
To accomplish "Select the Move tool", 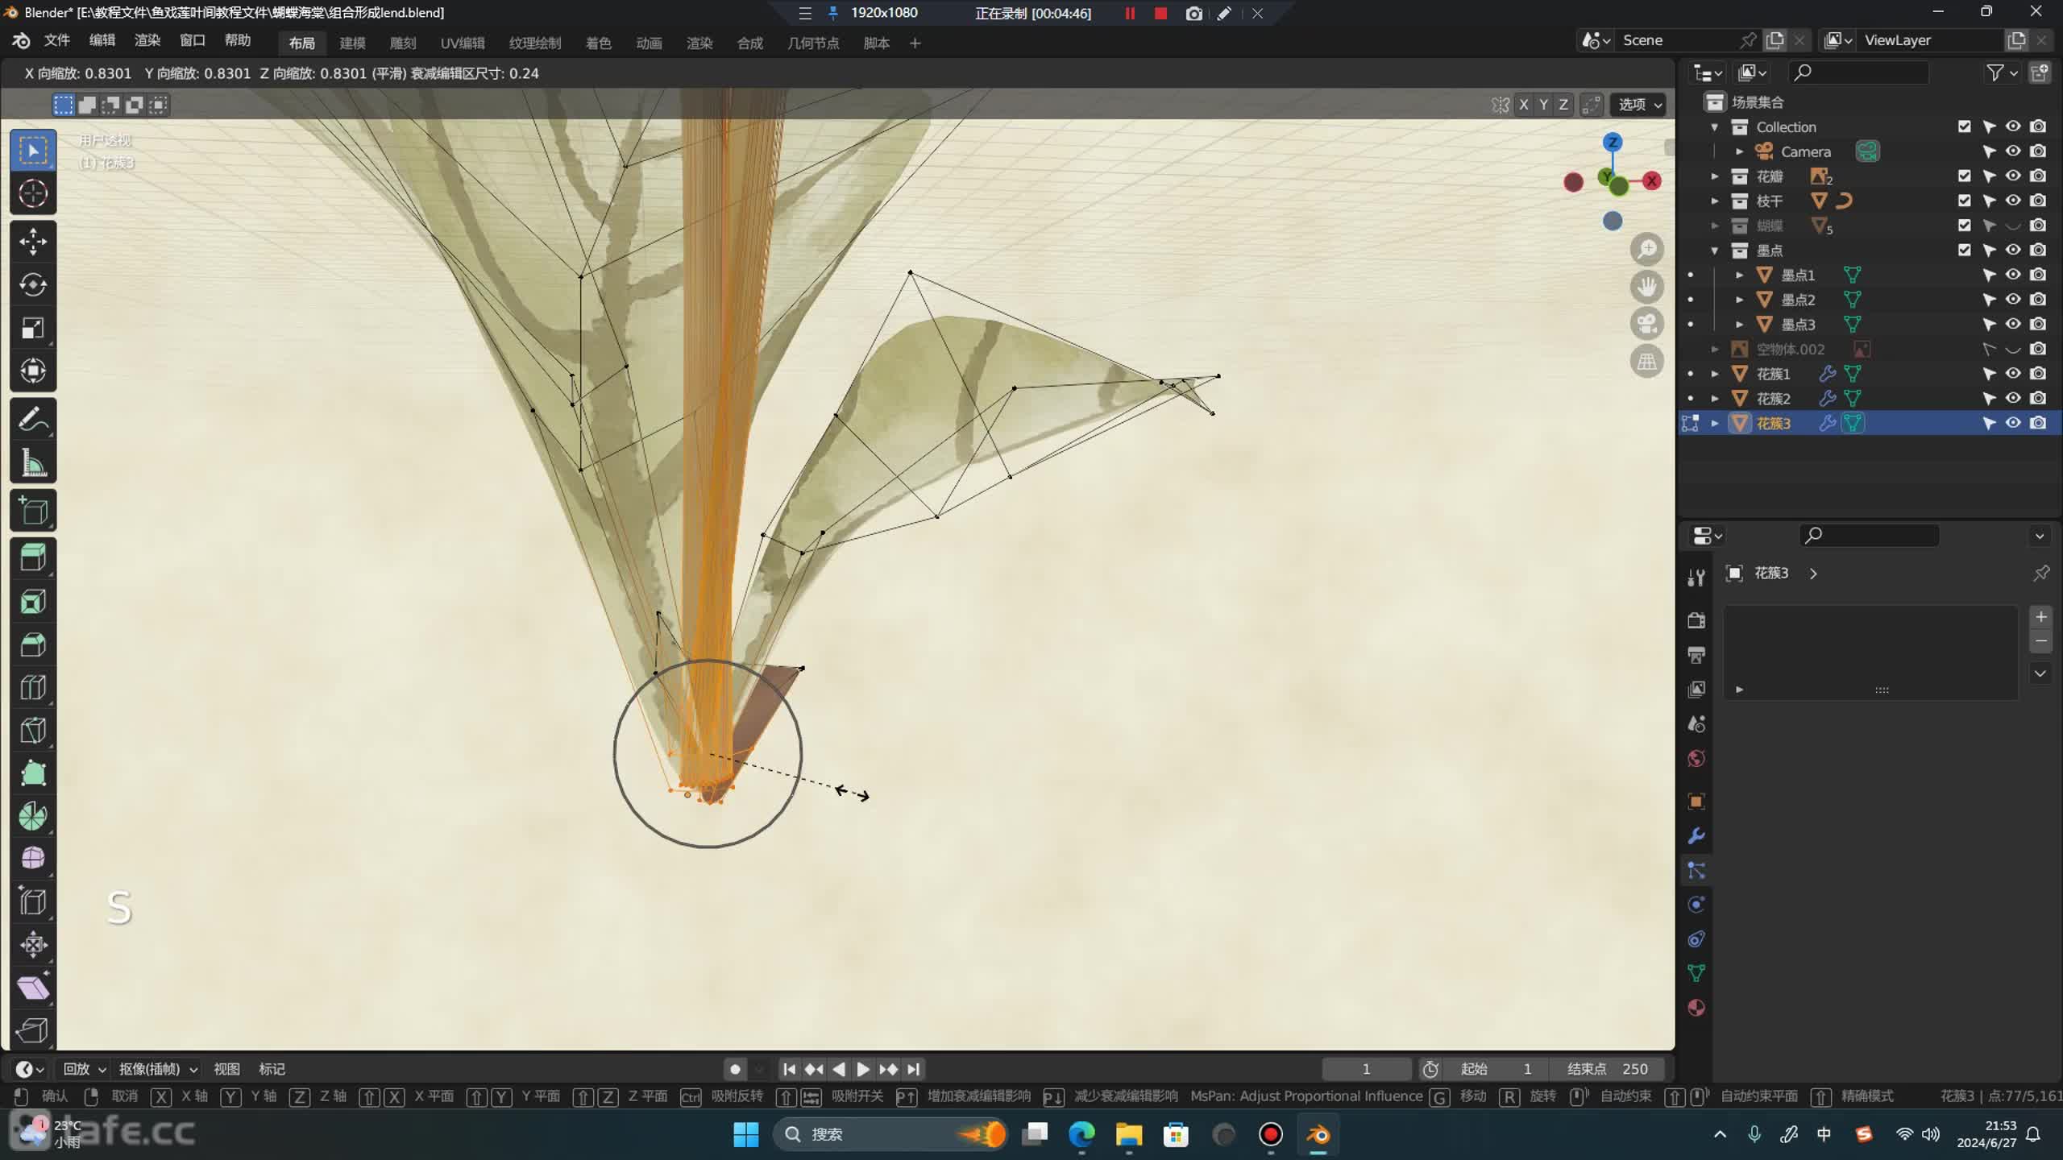I will click(33, 242).
